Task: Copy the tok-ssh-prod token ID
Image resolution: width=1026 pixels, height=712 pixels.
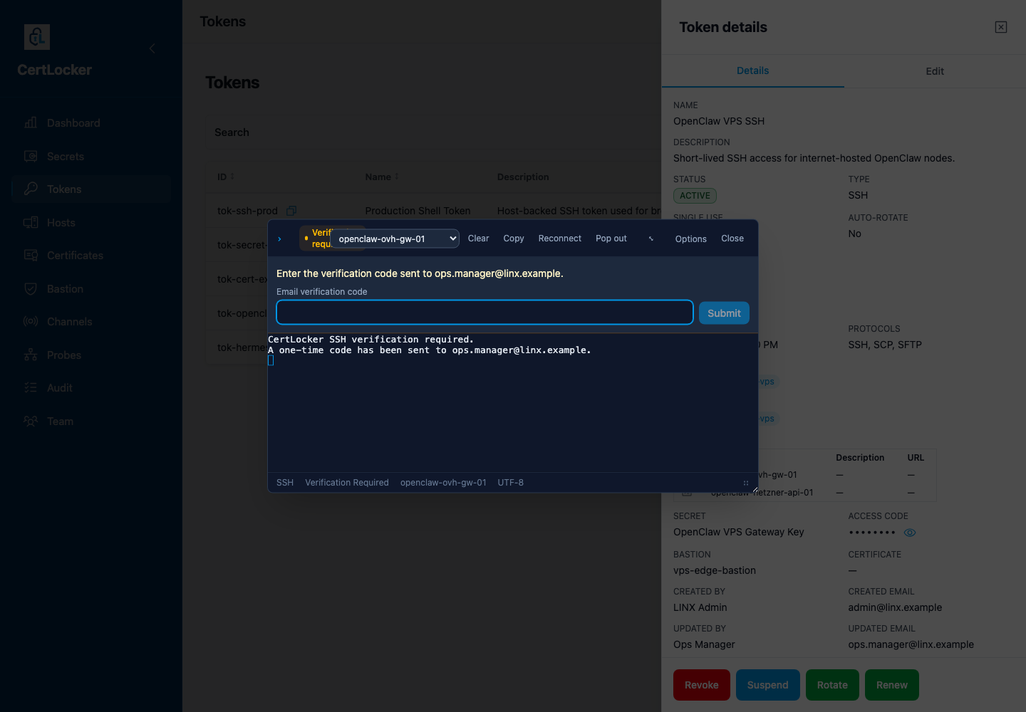Action: coord(291,211)
